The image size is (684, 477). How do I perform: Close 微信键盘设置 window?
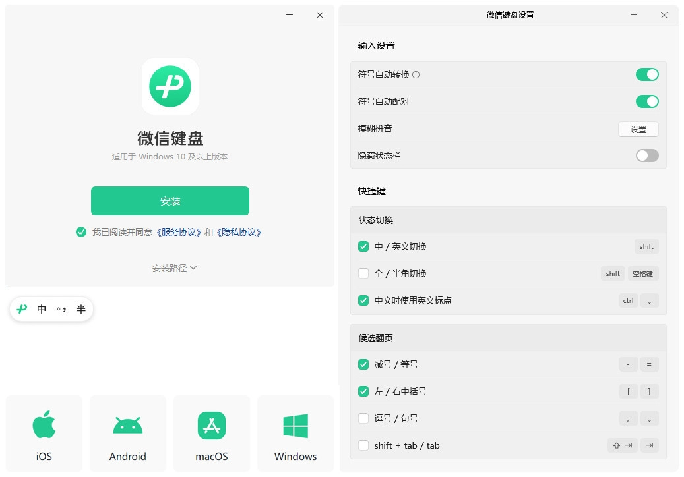tap(664, 15)
